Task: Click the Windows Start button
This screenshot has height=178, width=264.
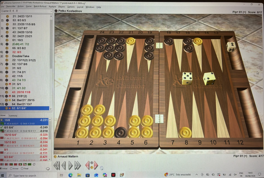Action: (2, 175)
